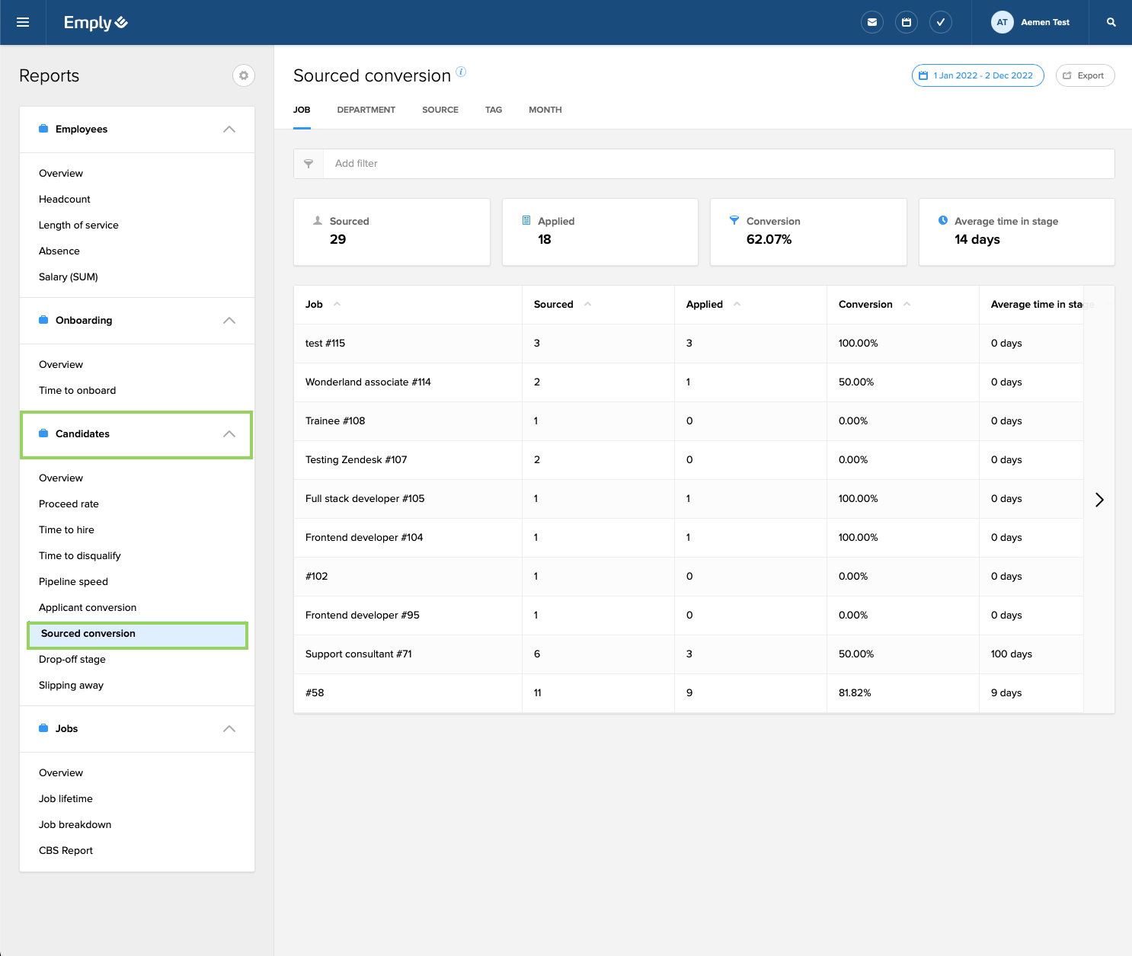Open the date range picker
The width and height of the screenshot is (1132, 956).
pyautogui.click(x=977, y=75)
